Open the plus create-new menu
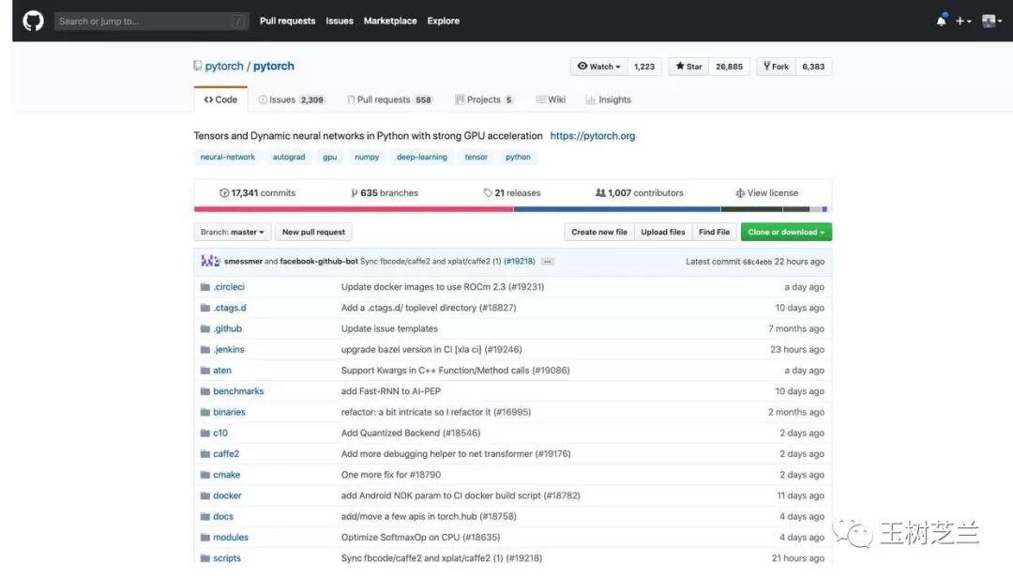1013x578 pixels. (x=963, y=21)
